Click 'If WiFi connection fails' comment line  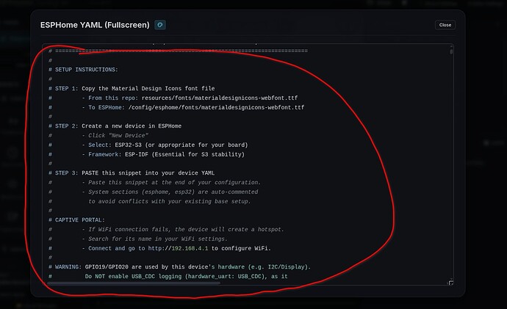point(166,229)
